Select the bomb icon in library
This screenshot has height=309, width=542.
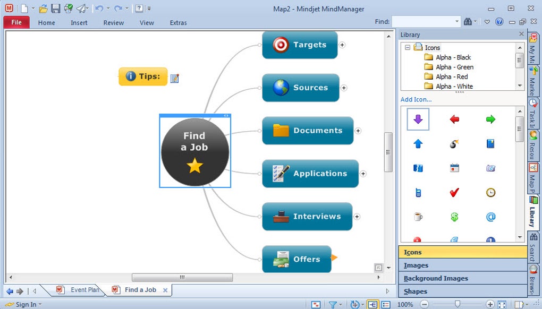454,143
